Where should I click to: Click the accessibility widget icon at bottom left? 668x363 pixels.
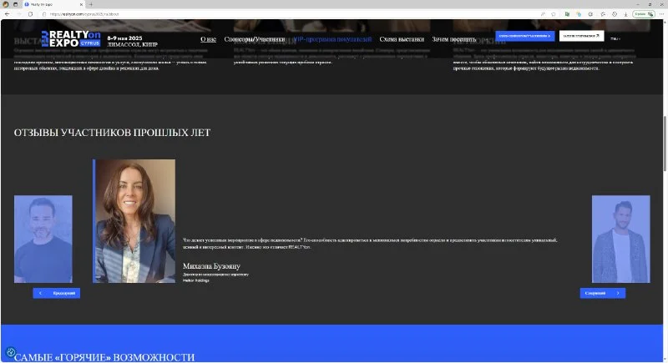11,353
